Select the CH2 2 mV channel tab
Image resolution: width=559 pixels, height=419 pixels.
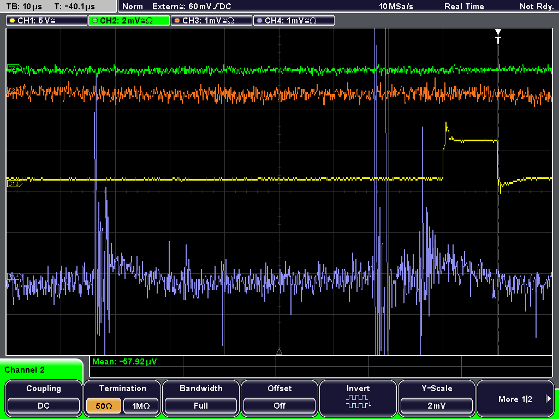129,21
